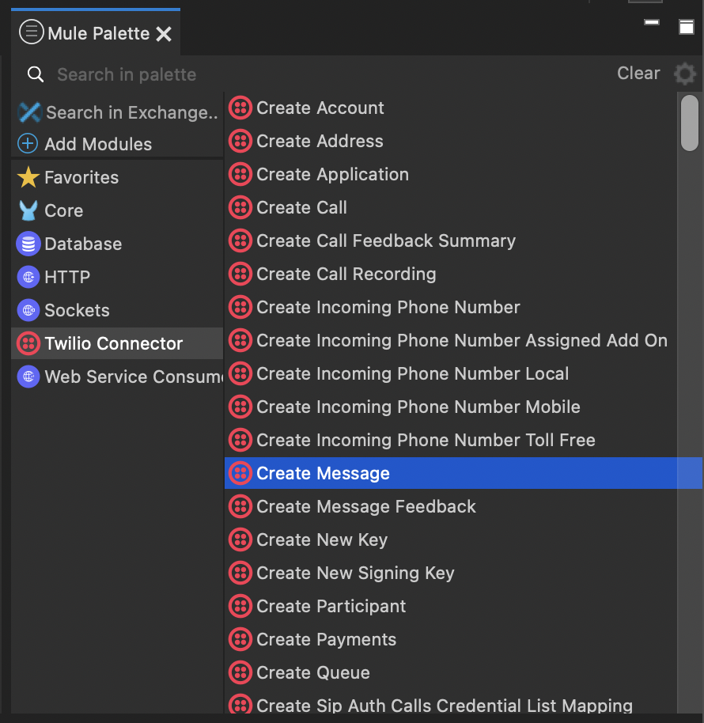Select the HTTP module icon
The image size is (704, 723).
point(28,277)
